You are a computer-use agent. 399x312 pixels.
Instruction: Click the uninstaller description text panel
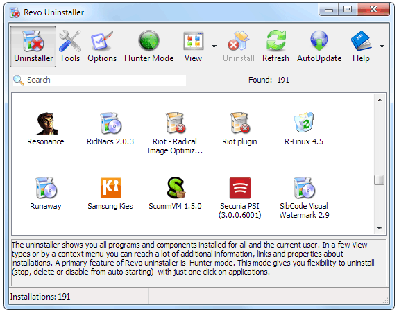coord(198,262)
